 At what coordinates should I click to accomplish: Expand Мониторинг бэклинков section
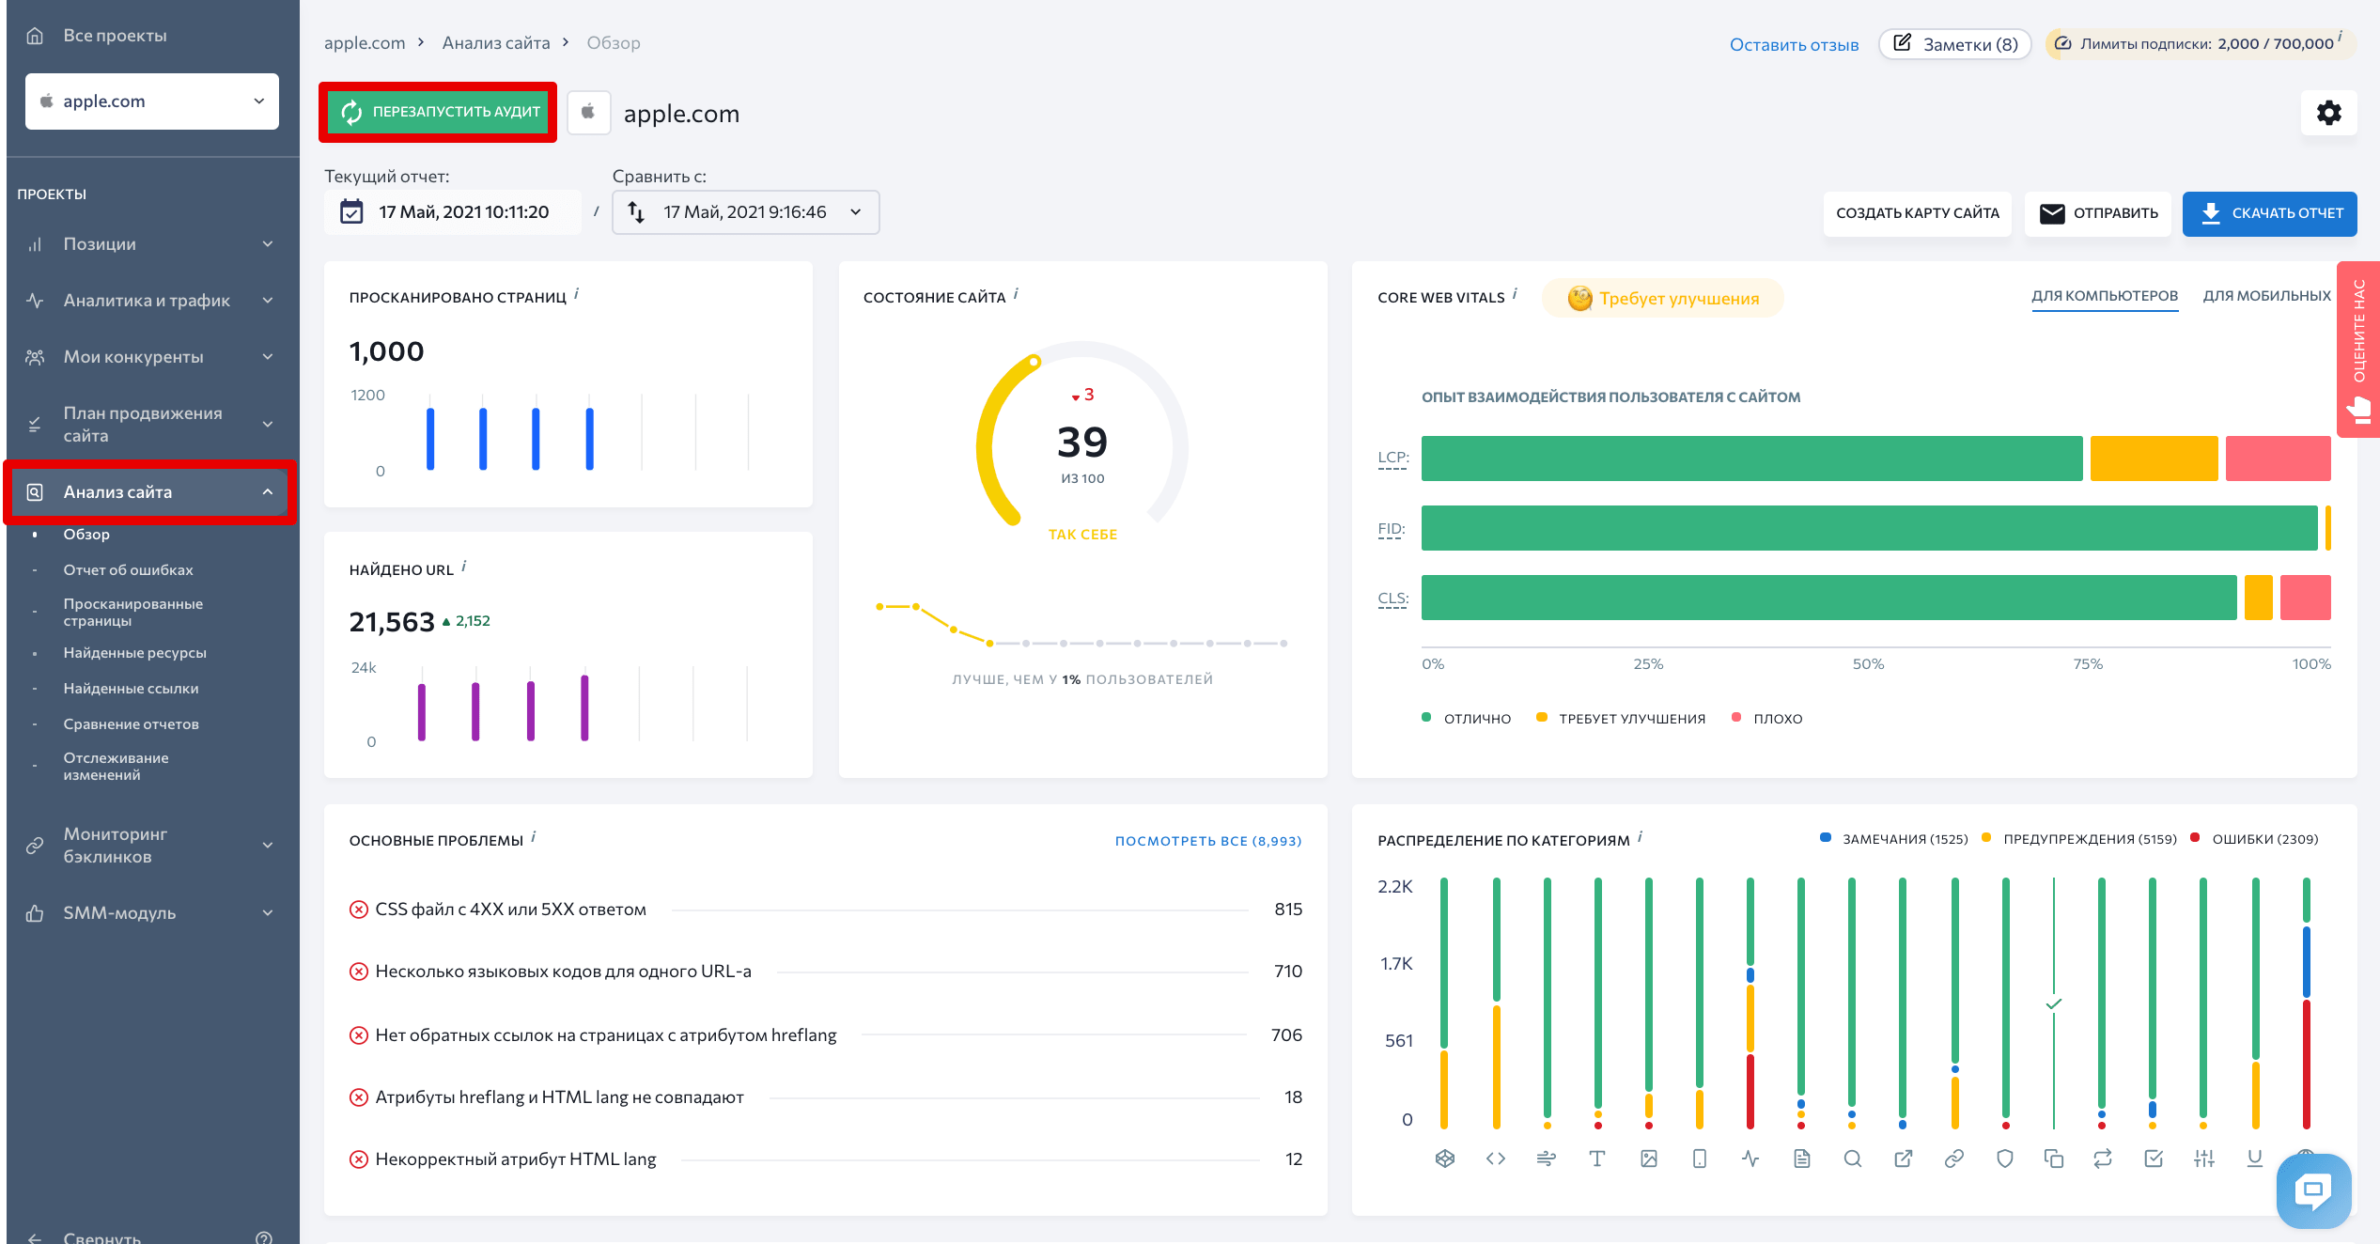tap(150, 846)
